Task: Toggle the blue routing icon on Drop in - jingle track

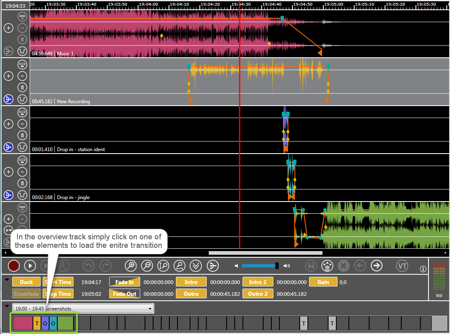Action: [x=9, y=195]
